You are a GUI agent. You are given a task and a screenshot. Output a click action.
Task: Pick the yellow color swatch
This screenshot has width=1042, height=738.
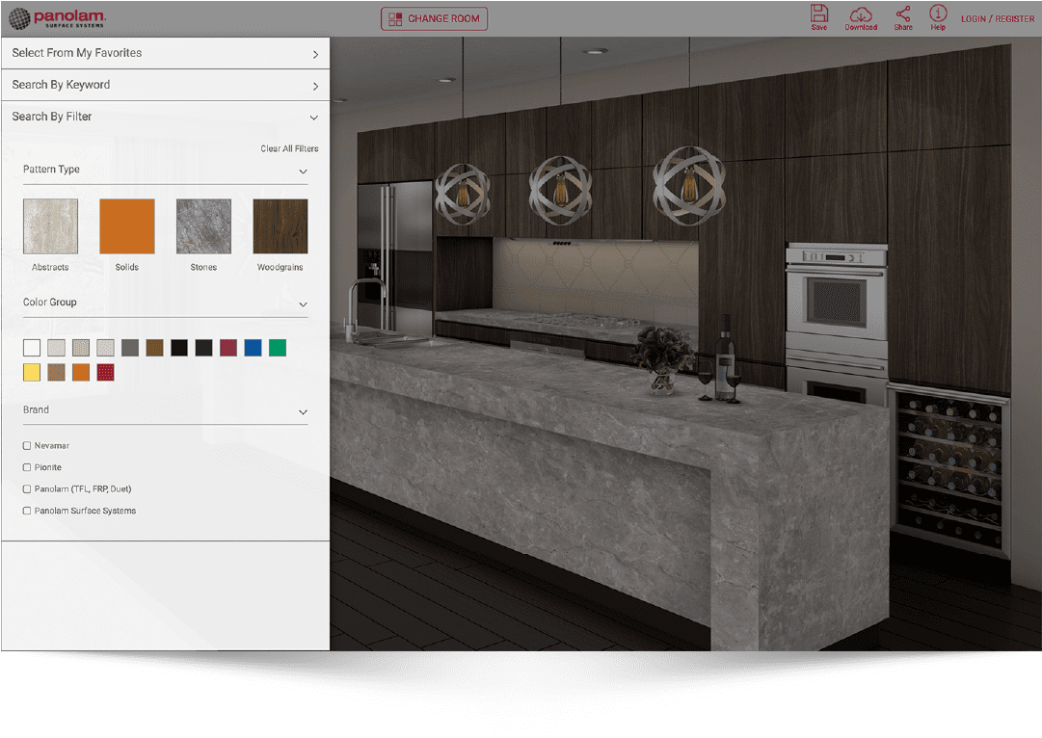point(32,372)
